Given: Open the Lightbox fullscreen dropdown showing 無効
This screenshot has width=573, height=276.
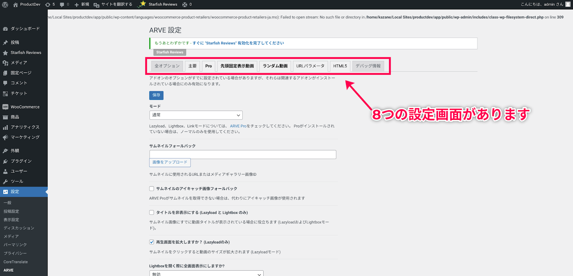Looking at the screenshot, I should pos(206,273).
